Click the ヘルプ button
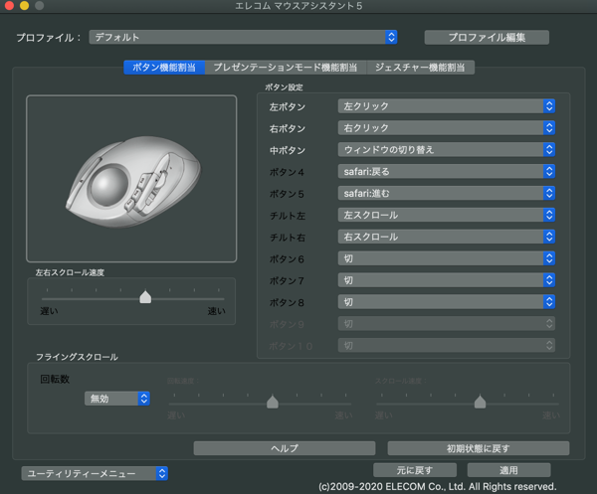 [x=285, y=448]
